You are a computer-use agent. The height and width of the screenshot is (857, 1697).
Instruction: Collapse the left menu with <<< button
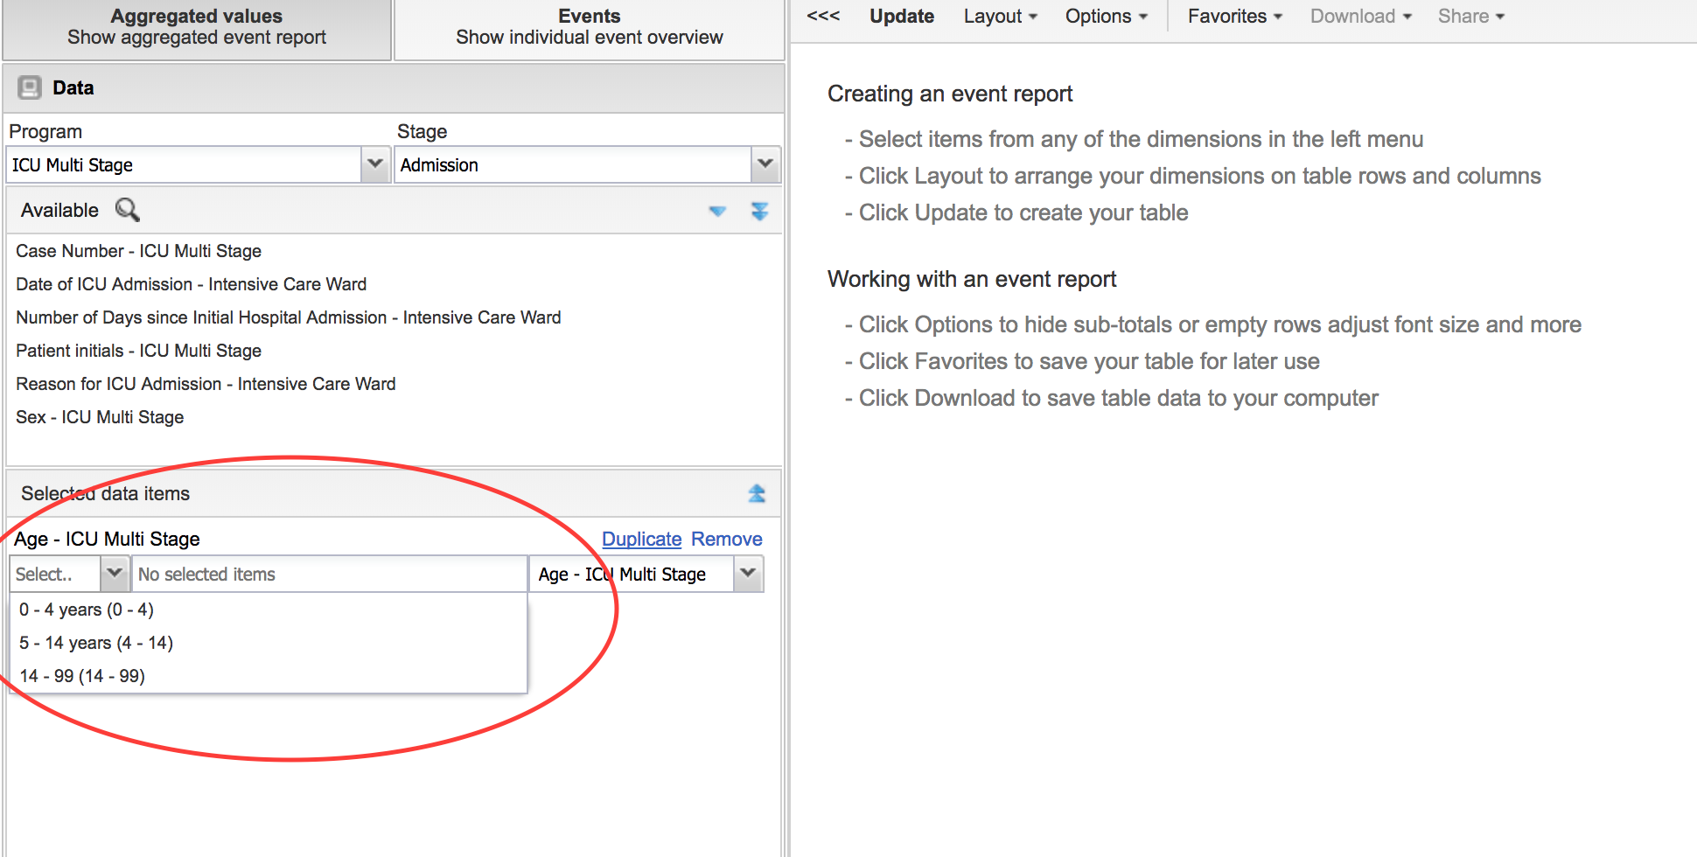pos(823,16)
